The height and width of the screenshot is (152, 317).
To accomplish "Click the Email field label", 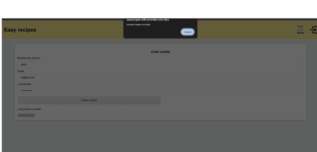I will [21, 71].
